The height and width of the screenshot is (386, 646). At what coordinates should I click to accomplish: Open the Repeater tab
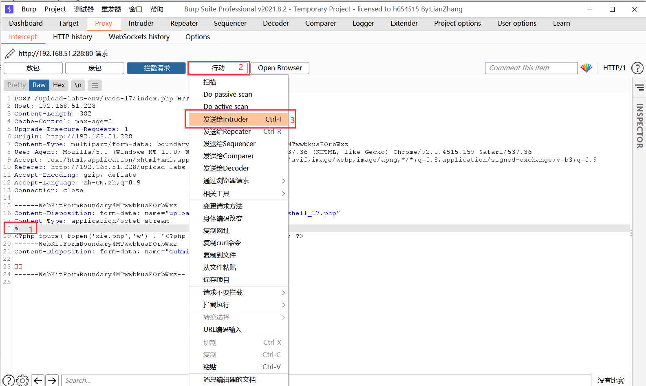click(x=184, y=23)
